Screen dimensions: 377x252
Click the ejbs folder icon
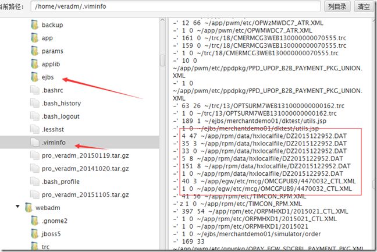[35, 77]
